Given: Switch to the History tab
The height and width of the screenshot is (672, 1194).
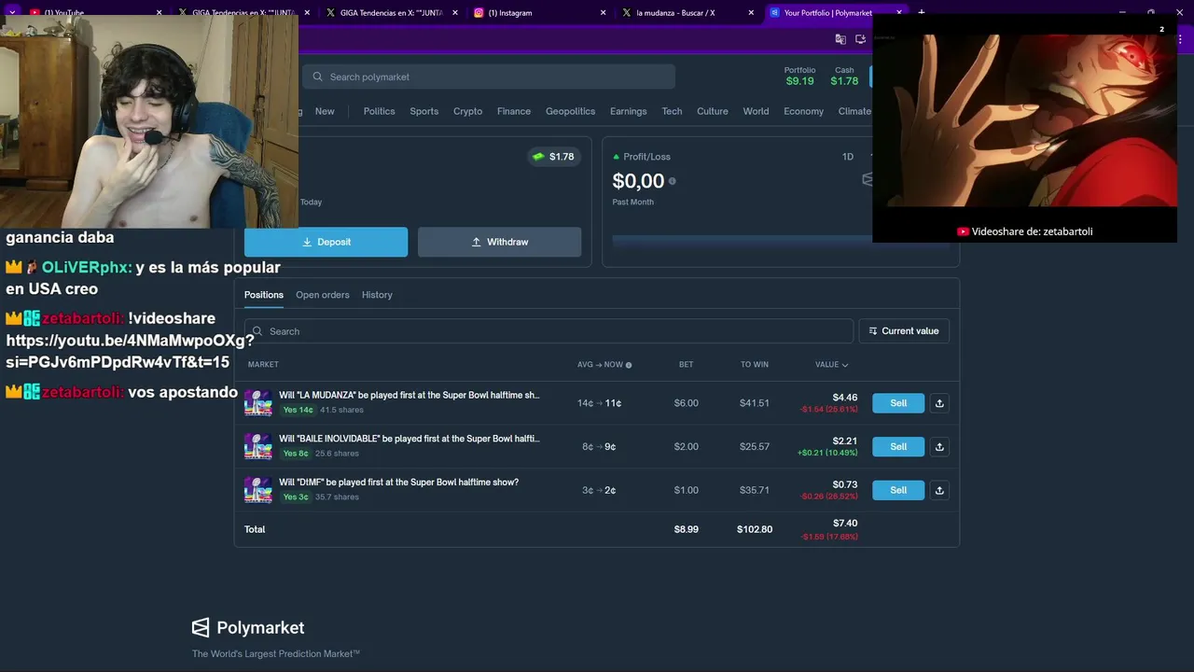Looking at the screenshot, I should pyautogui.click(x=377, y=295).
